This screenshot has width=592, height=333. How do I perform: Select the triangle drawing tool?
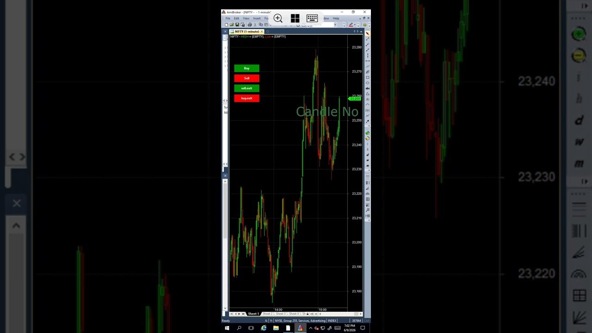(x=368, y=94)
